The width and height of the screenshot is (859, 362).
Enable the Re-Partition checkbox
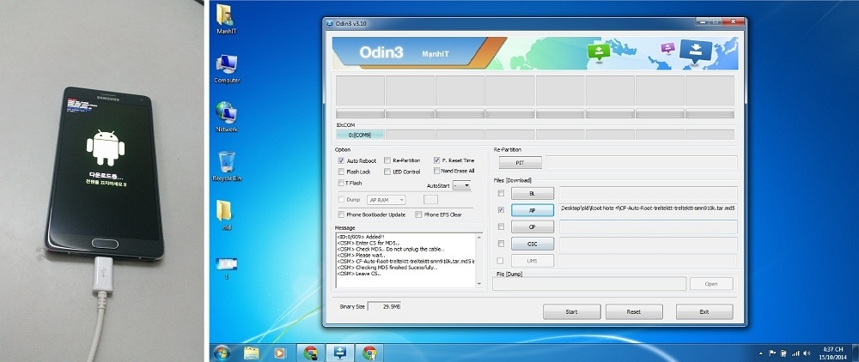(x=388, y=160)
